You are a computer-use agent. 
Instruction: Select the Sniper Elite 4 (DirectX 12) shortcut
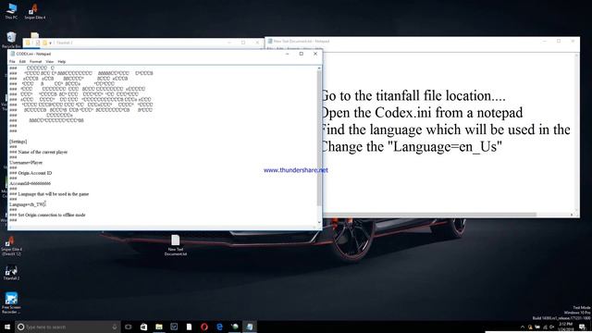[11, 246]
